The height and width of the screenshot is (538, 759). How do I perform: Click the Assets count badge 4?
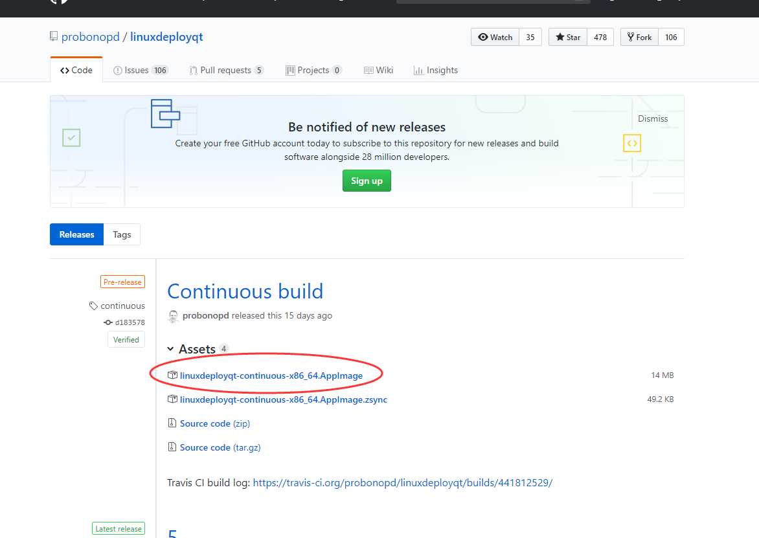[x=223, y=348]
